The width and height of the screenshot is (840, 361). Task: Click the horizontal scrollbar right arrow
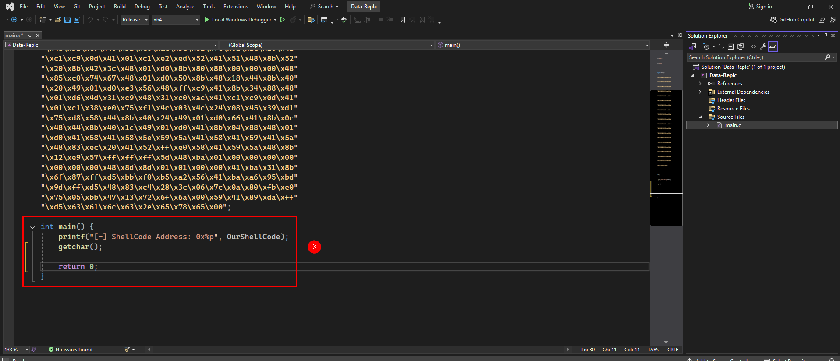[568, 350]
